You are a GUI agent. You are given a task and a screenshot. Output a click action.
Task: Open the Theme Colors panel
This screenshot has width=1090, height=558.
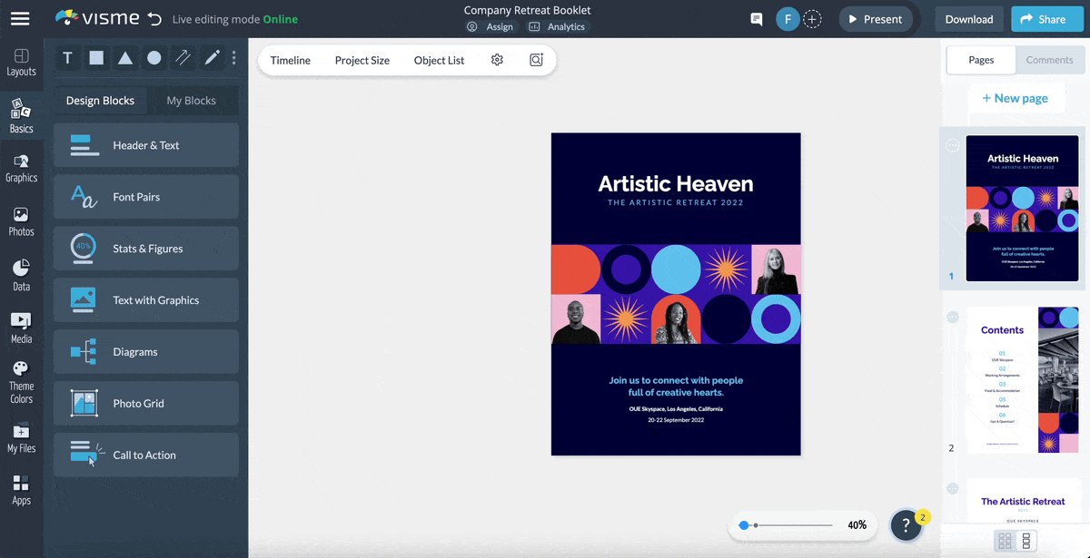21,382
